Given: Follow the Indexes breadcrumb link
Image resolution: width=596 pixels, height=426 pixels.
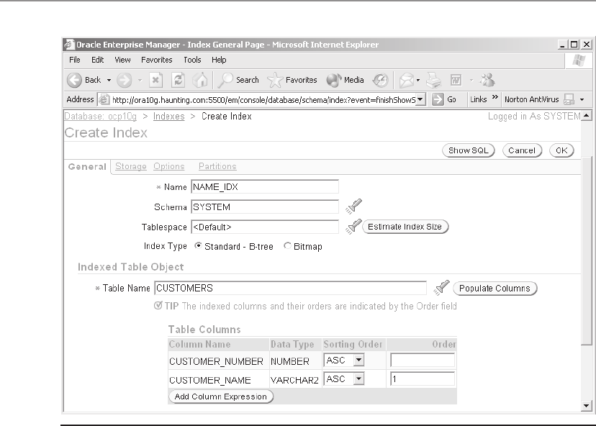Looking at the screenshot, I should (168, 117).
